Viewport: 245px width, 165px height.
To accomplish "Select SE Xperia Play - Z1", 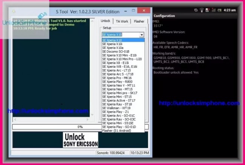I will coord(123,112).
